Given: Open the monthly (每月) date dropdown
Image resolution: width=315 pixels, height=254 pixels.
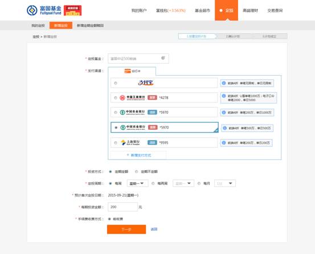Looking at the screenshot, I should tap(225, 183).
